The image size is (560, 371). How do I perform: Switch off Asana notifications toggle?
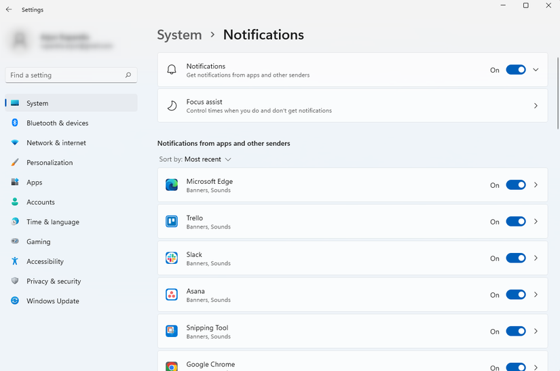click(x=516, y=295)
